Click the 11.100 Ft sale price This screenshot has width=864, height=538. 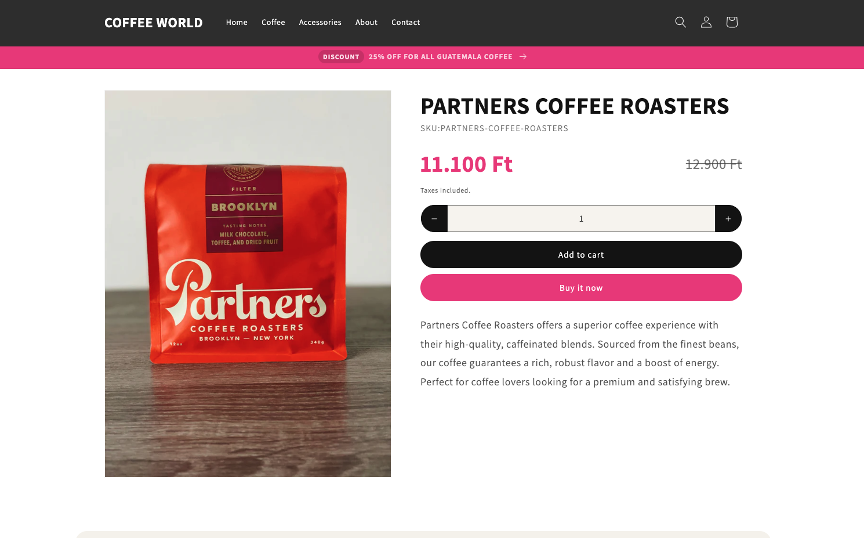tap(466, 164)
